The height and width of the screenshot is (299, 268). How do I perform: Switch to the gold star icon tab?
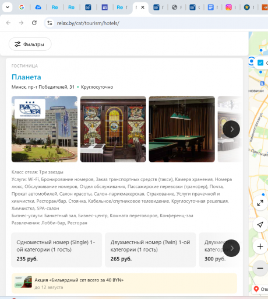[247, 8]
